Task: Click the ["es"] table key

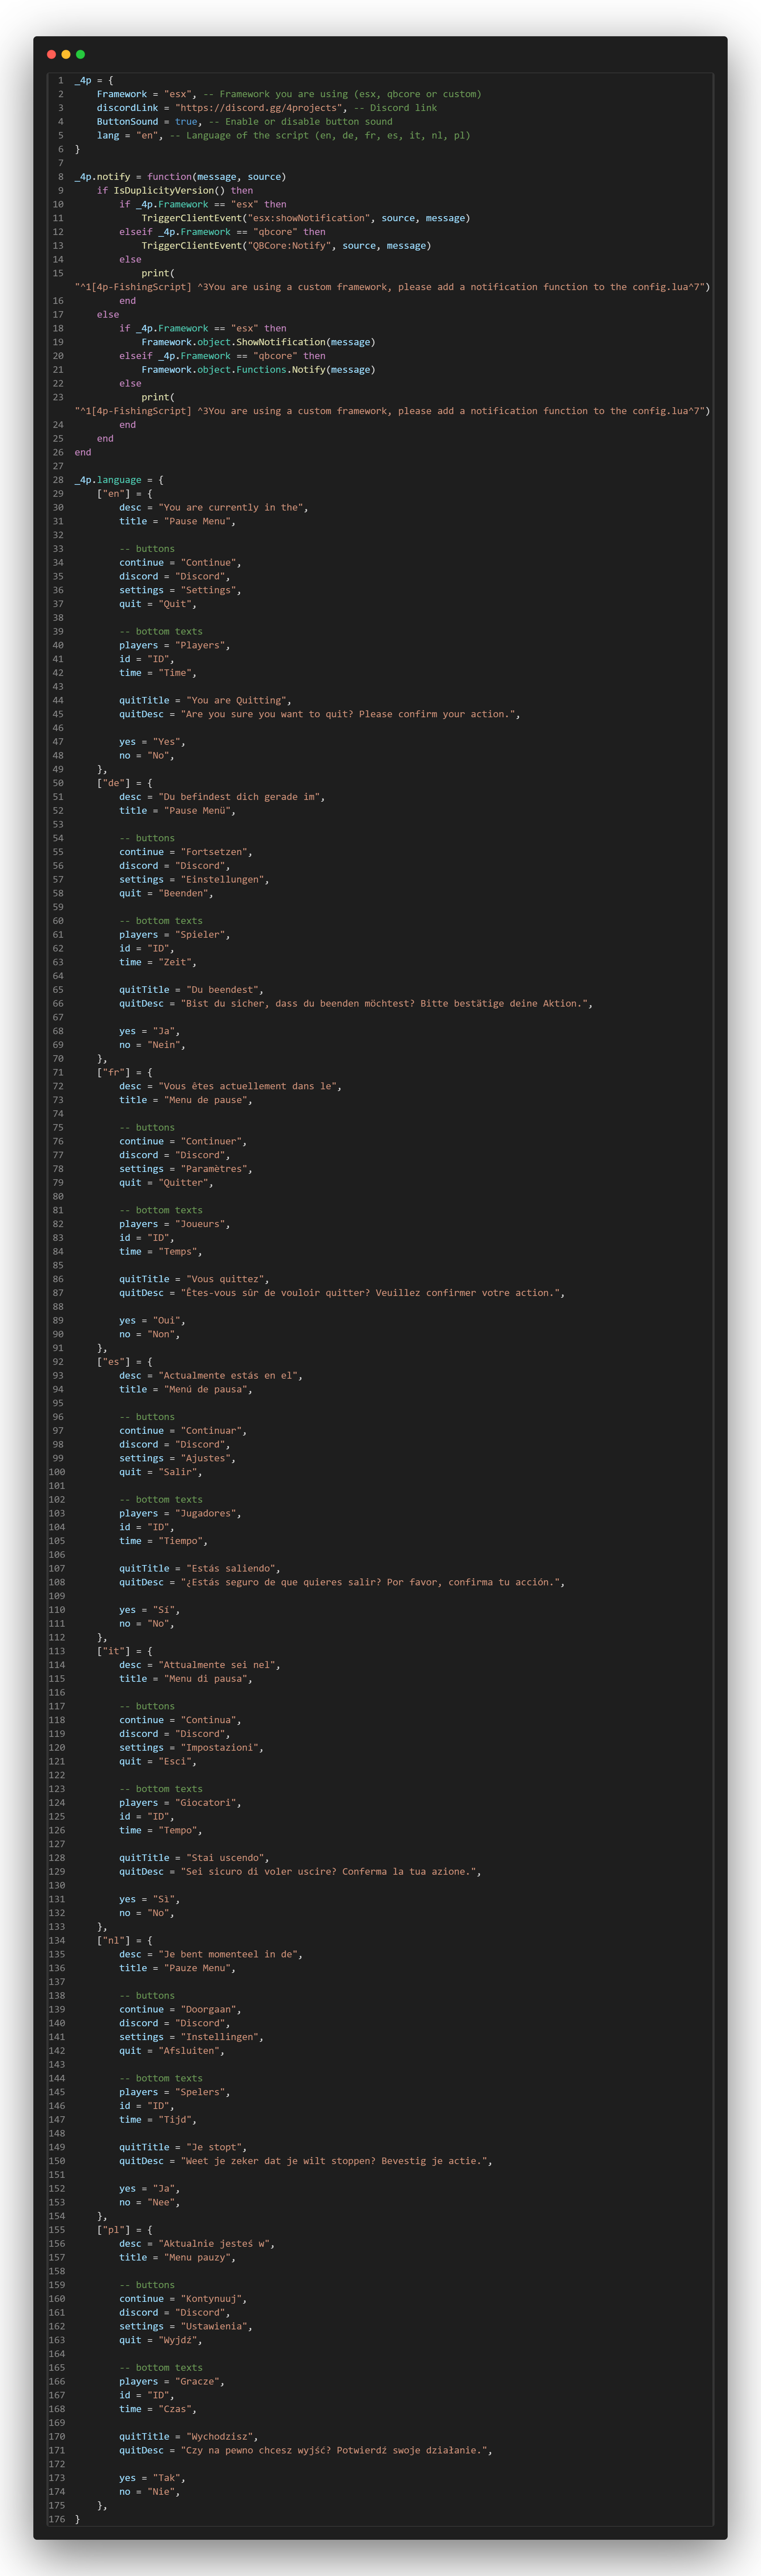Action: tap(113, 1362)
